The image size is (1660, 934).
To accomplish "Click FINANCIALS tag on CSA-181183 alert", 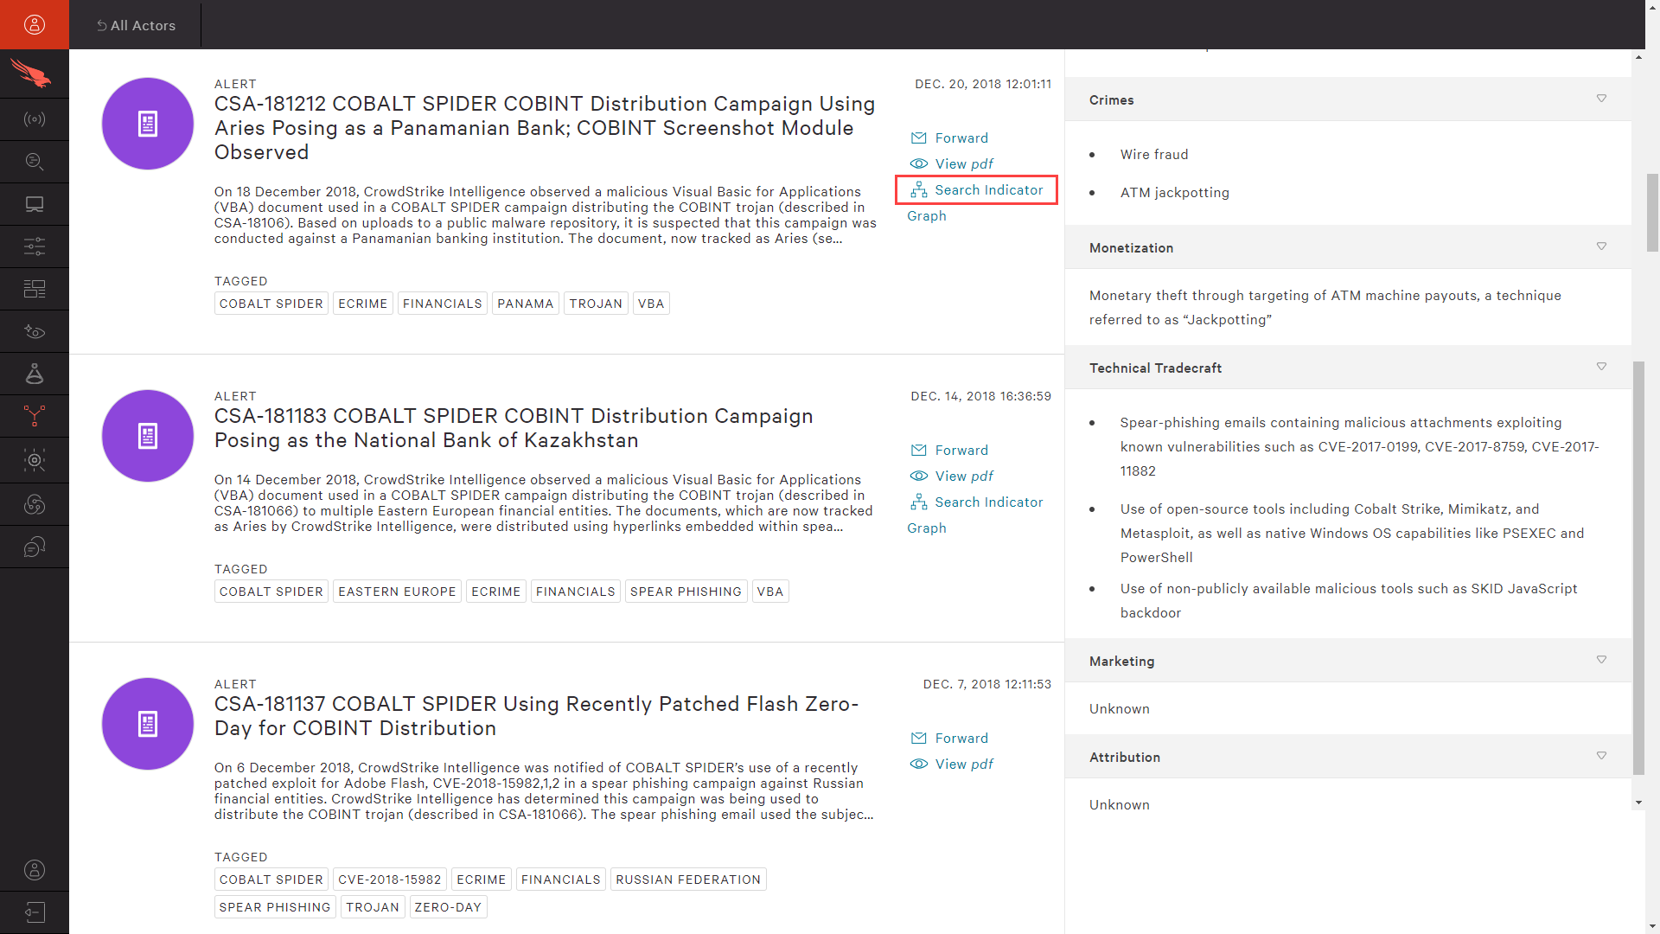I will (576, 592).
